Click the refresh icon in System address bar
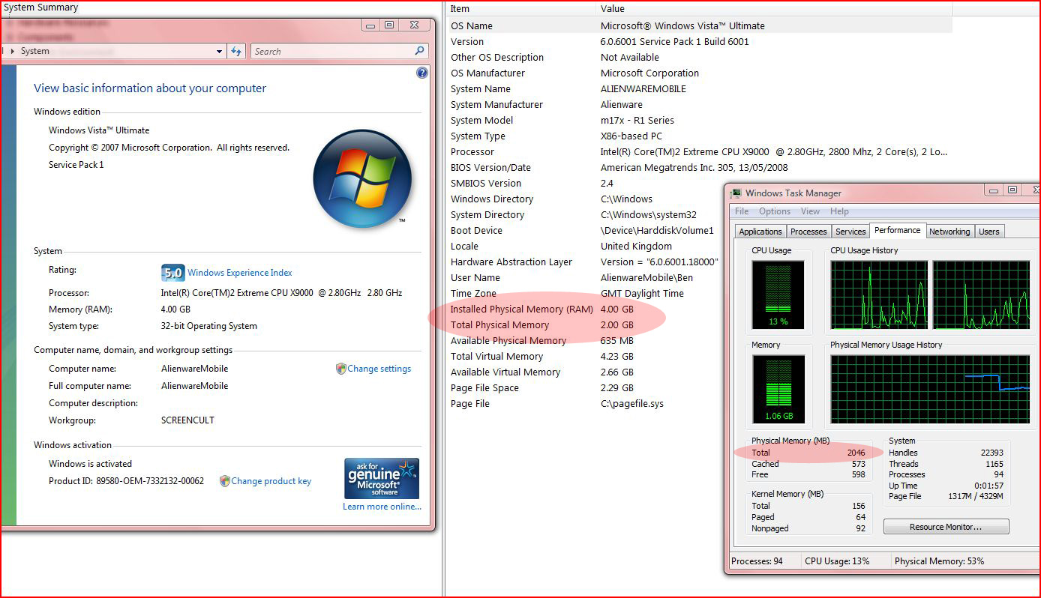1041x598 pixels. 236,51
